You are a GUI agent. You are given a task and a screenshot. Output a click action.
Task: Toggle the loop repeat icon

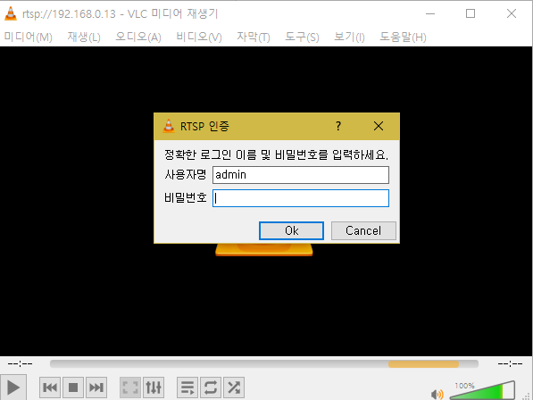pos(211,387)
